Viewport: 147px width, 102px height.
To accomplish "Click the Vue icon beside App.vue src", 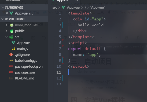I will (11, 13).
